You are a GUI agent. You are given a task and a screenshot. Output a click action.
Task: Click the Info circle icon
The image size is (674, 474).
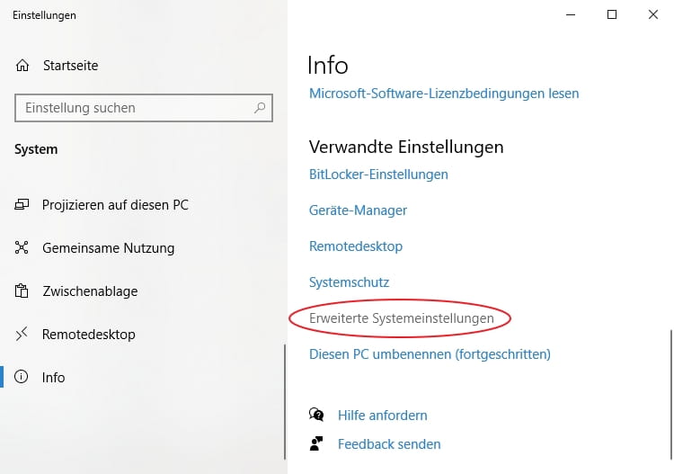click(x=22, y=378)
